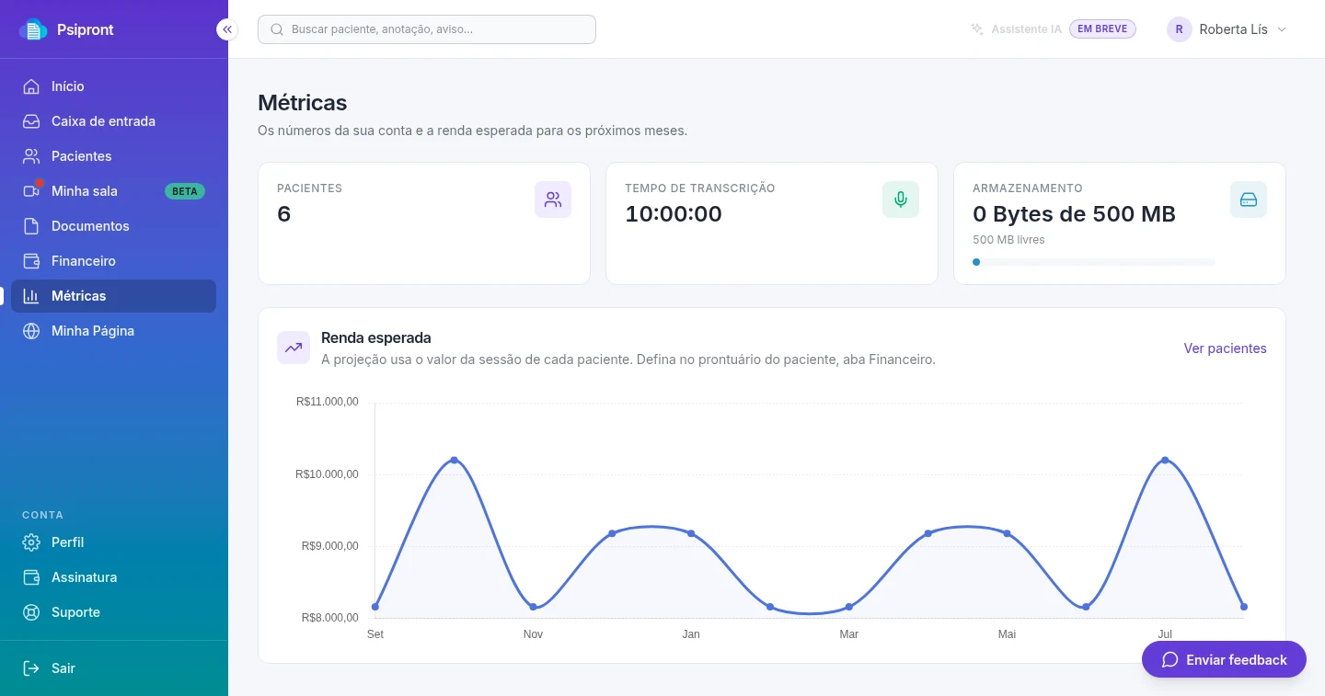This screenshot has width=1325, height=696.
Task: Click the R$10.000,00 axis label
Action: [327, 474]
